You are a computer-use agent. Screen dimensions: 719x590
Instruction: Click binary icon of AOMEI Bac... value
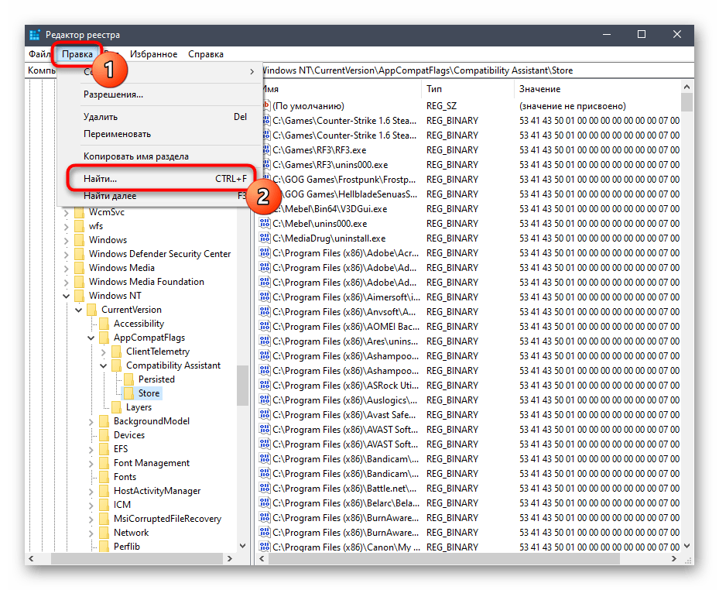point(265,326)
